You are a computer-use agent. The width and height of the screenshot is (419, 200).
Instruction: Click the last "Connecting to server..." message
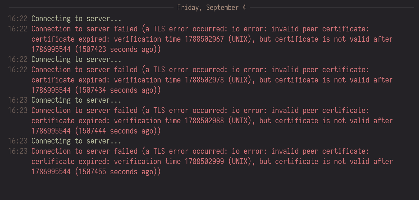tap(76, 141)
